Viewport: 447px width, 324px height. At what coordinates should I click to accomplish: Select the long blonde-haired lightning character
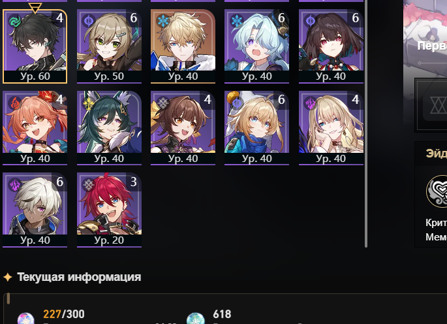tap(331, 128)
